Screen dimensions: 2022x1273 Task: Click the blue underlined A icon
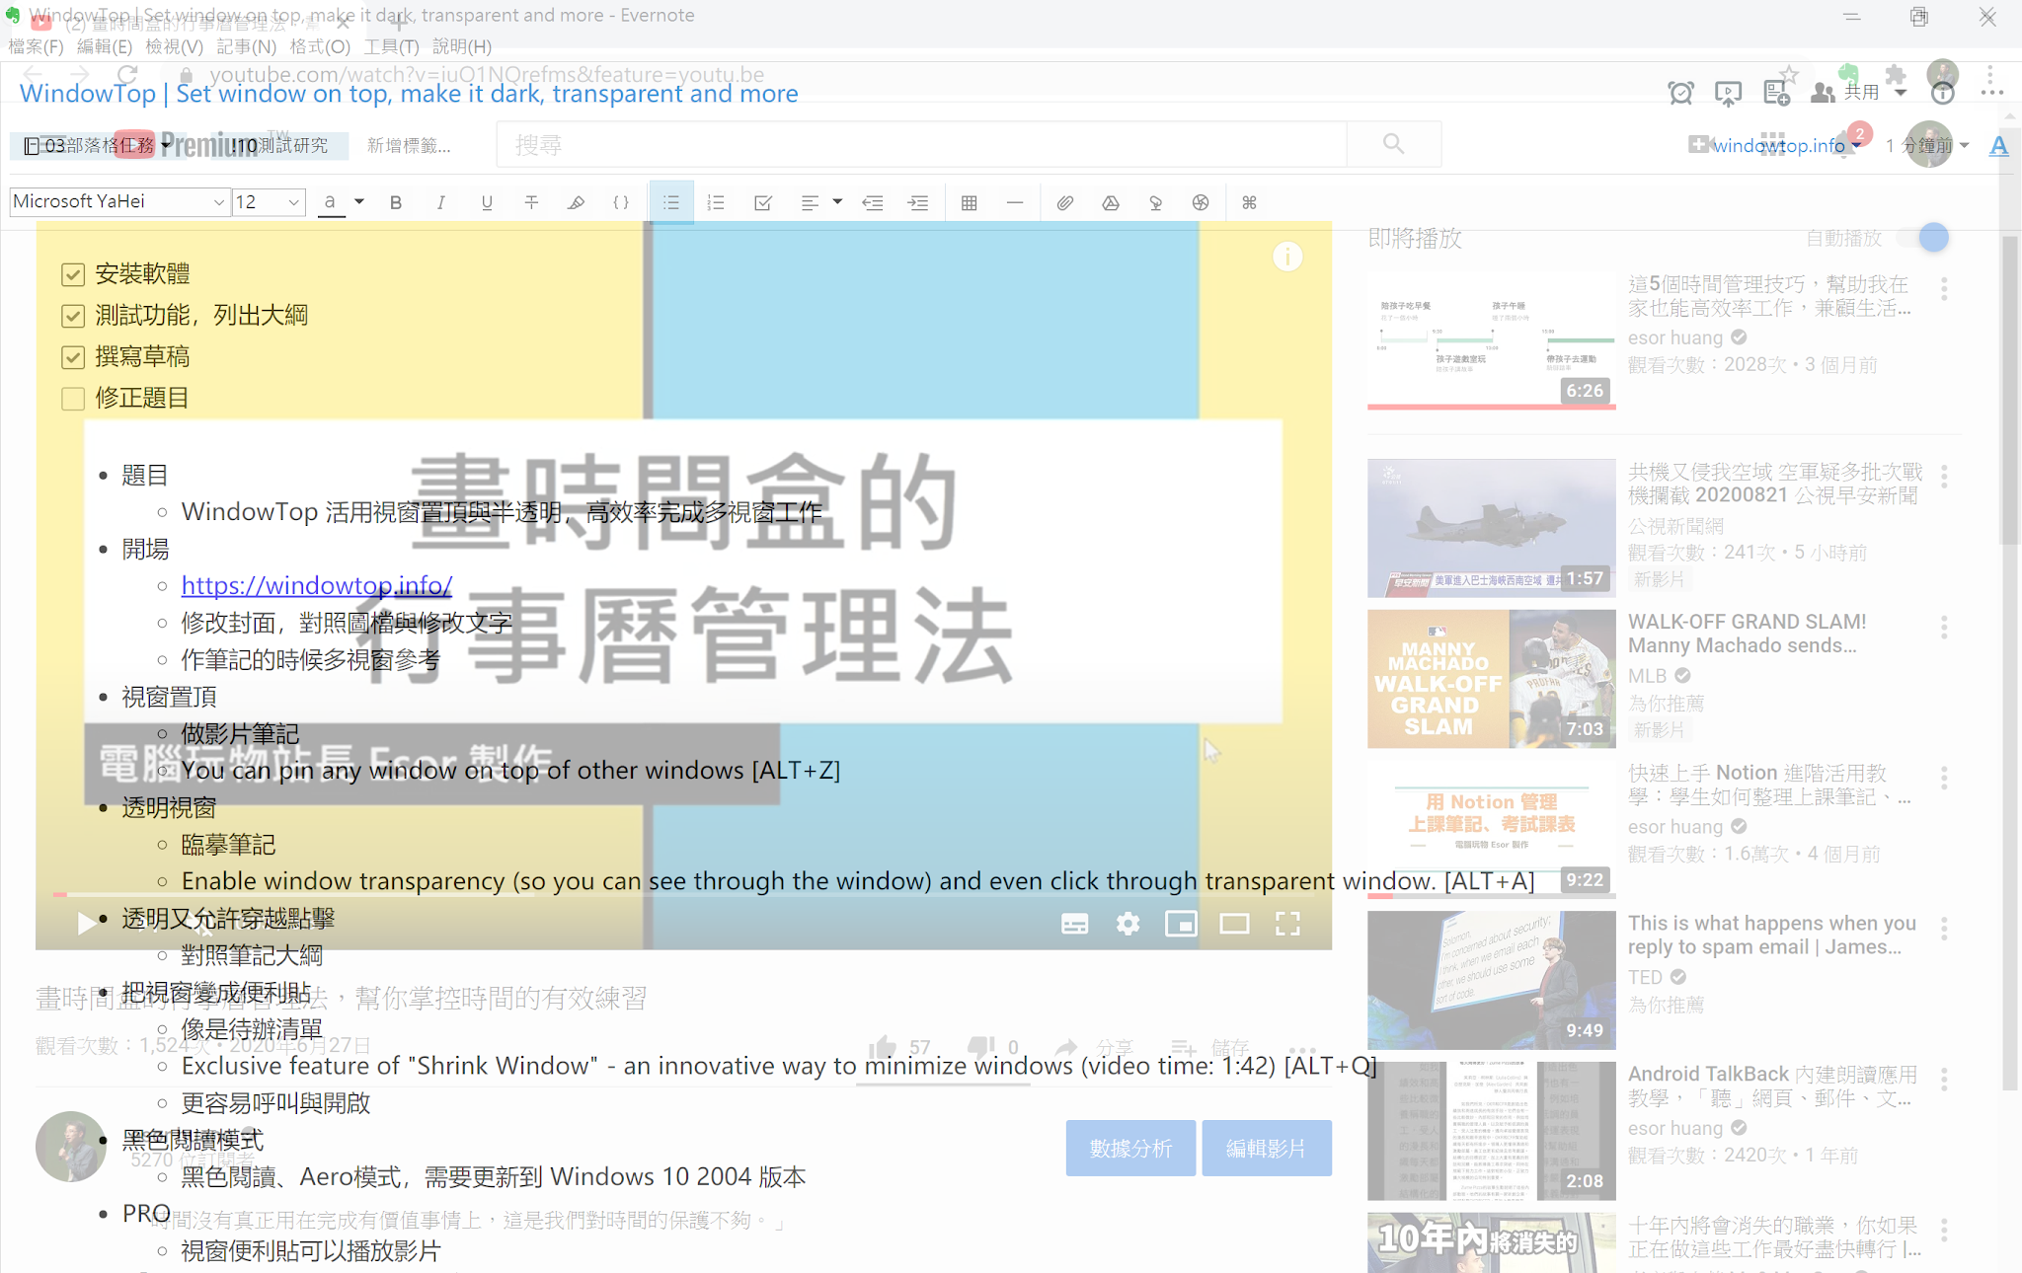1999,145
